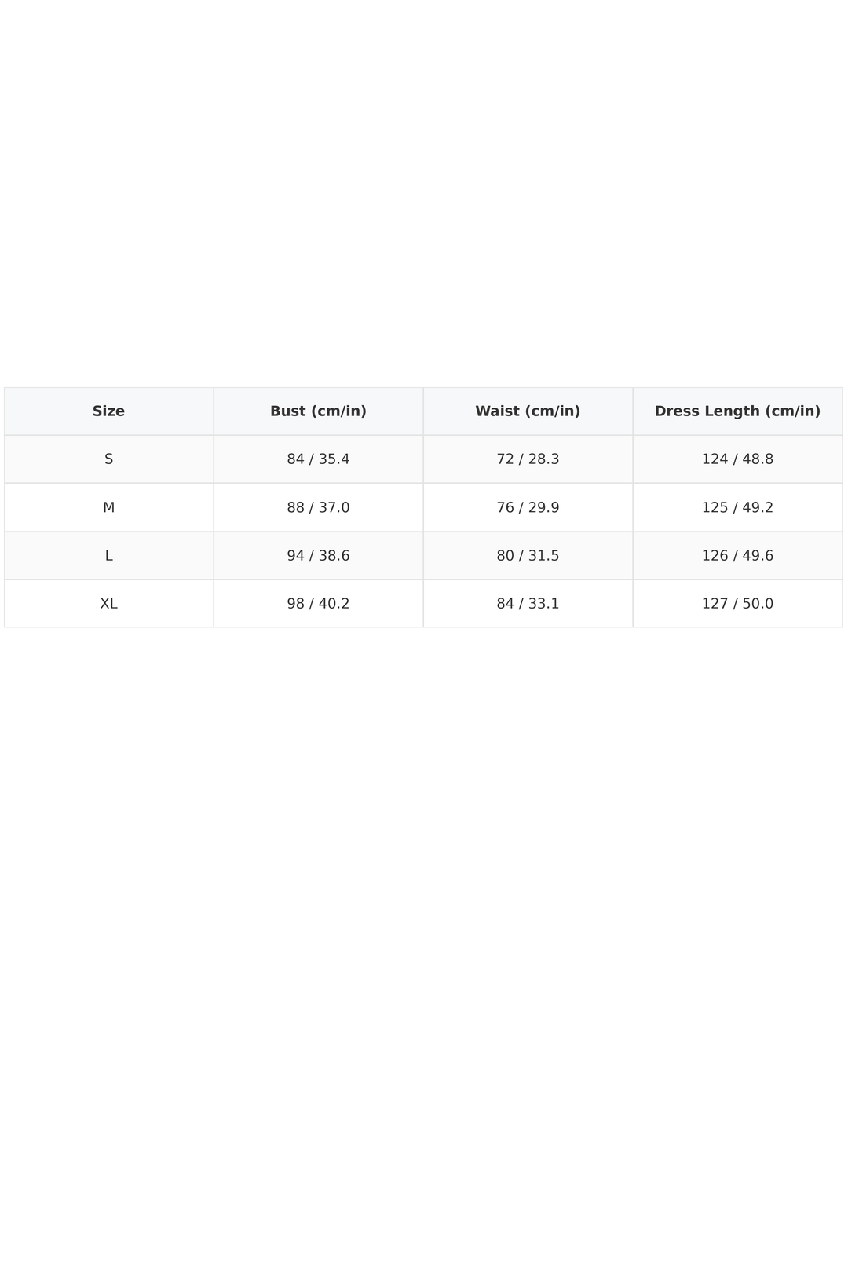Screen dimensions: 848x1272
Task: Select the 98 / 40.2 bust value
Action: pos(318,604)
